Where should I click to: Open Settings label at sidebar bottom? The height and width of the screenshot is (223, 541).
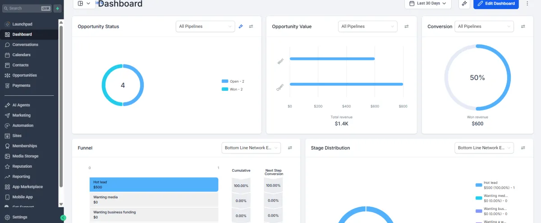pyautogui.click(x=20, y=217)
